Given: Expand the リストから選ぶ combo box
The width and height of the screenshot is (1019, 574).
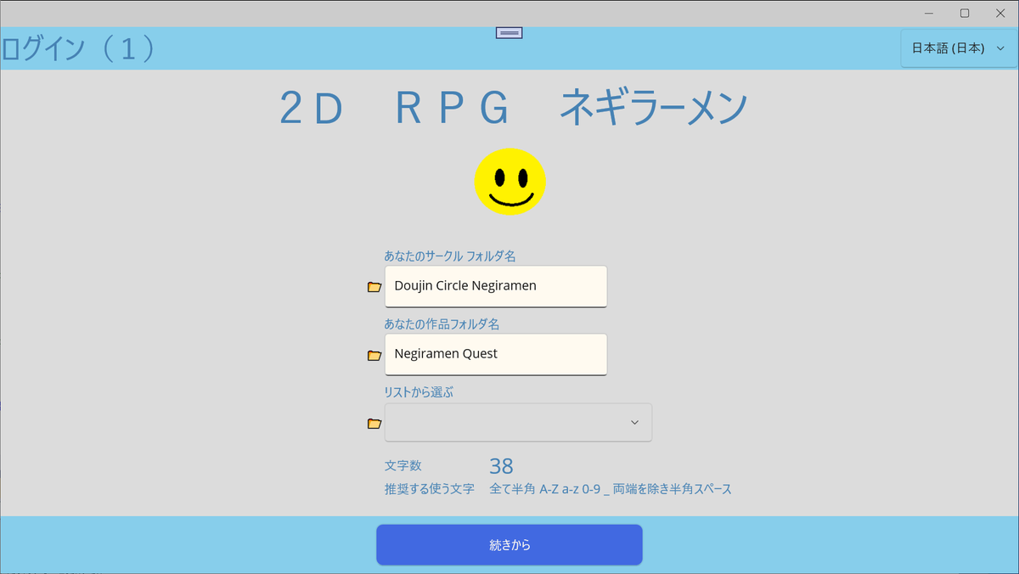Looking at the screenshot, I should (518, 422).
